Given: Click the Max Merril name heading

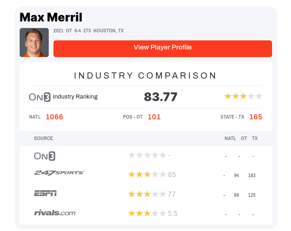Looking at the screenshot, I should [x=51, y=17].
